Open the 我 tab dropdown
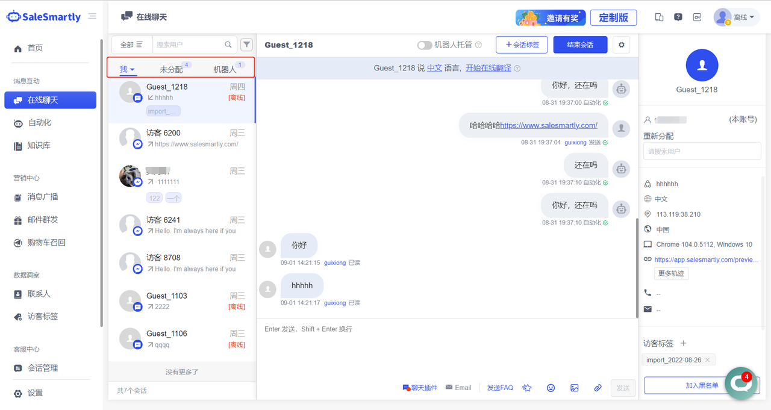The image size is (771, 410). point(127,69)
